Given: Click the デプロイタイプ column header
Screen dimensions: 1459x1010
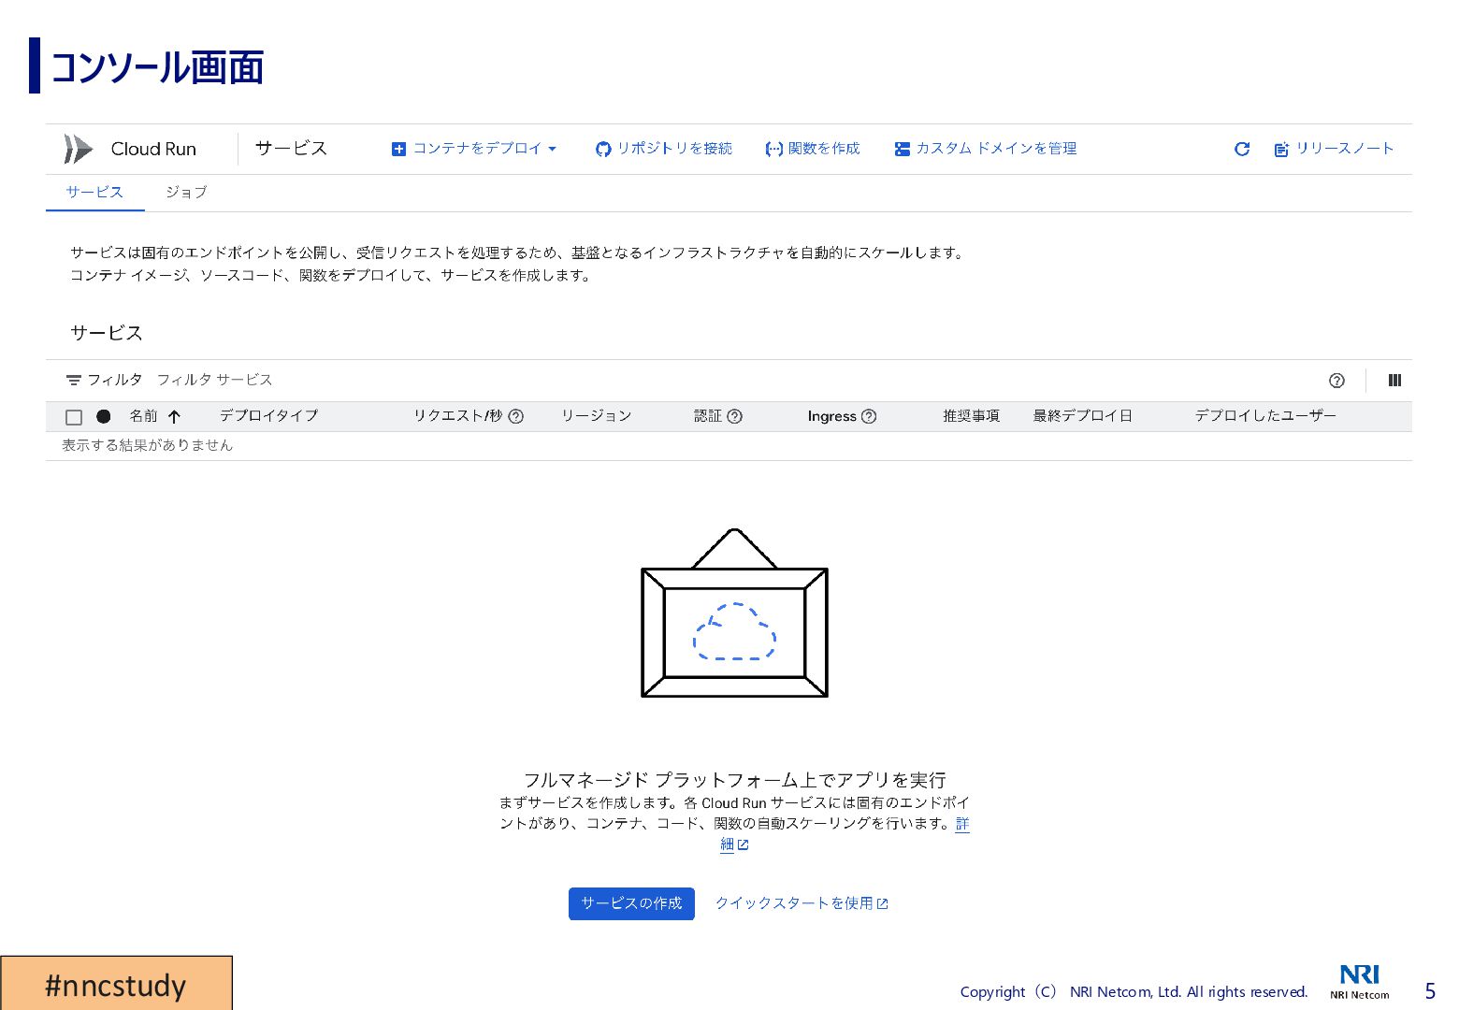Looking at the screenshot, I should click(268, 416).
